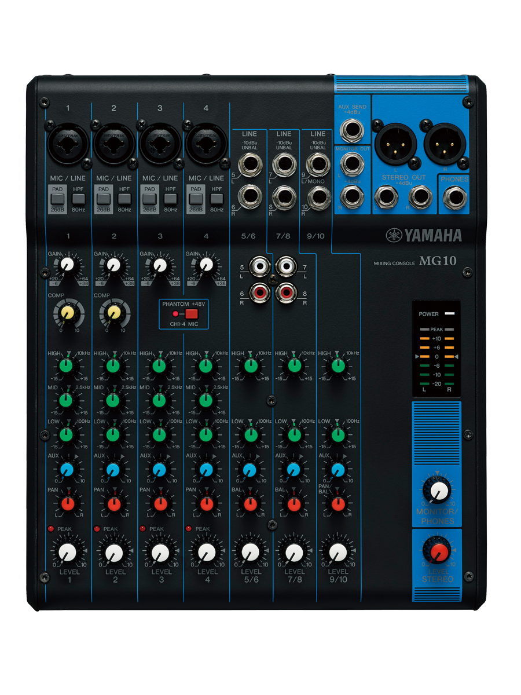Image resolution: width=521 pixels, height=695 pixels.
Task: Click the white LEVEL 2 knob
Action: point(114,551)
